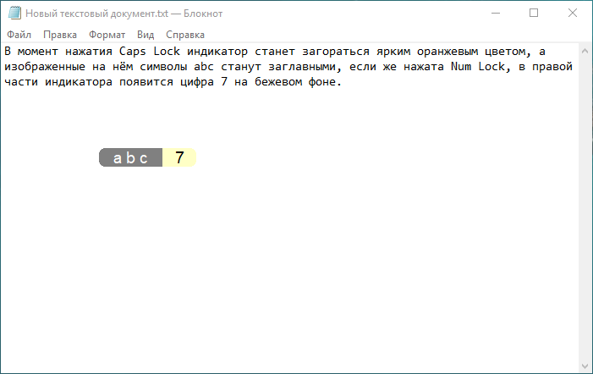
Task: Minimize the Notepad window
Action: coord(496,14)
